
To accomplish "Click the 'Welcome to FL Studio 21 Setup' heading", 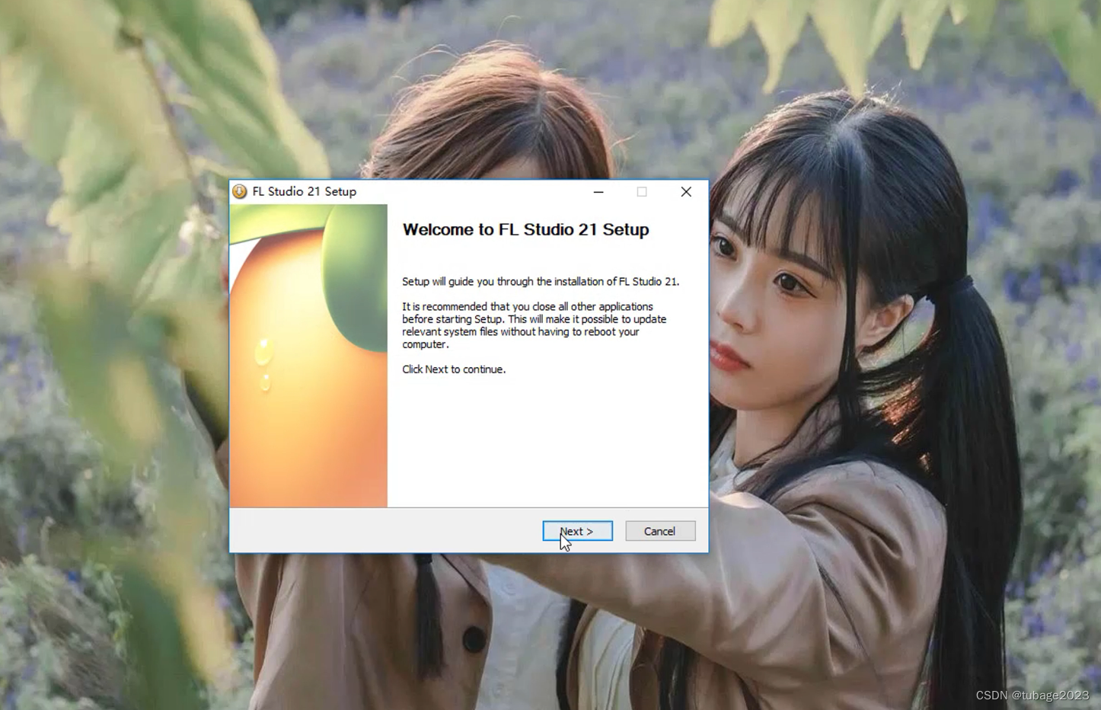I will pos(525,229).
